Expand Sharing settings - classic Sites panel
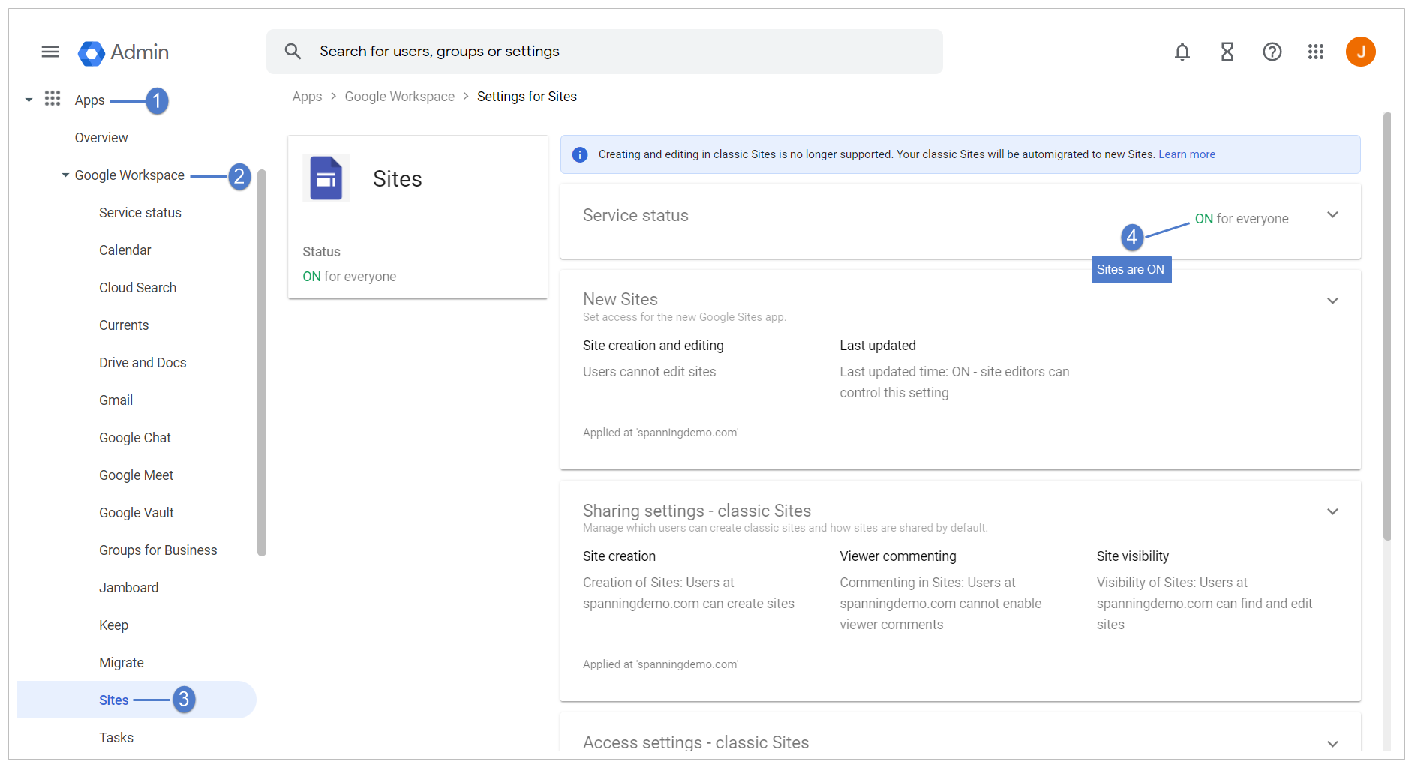 point(1333,511)
